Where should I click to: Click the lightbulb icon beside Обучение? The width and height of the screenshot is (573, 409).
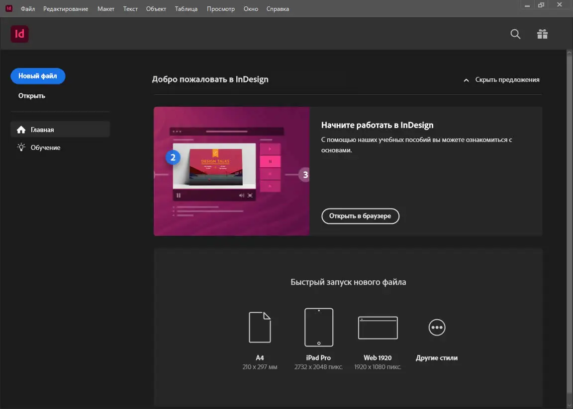pyautogui.click(x=21, y=147)
